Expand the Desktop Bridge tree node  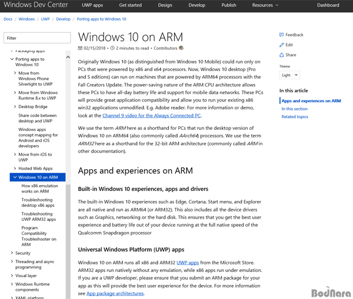click(x=15, y=106)
